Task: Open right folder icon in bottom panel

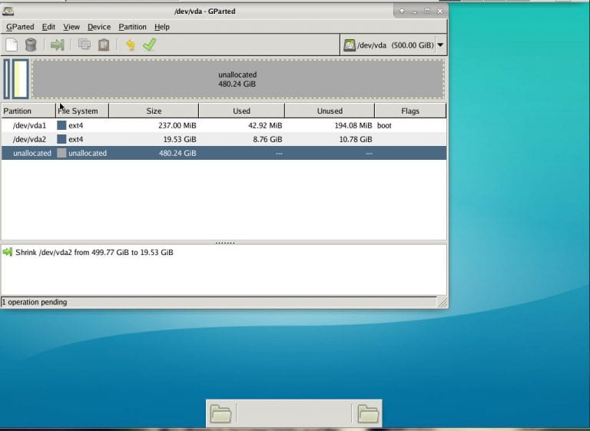Action: 368,413
